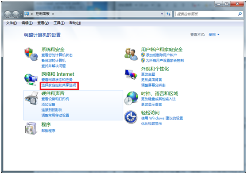This screenshot has width=247, height=174.
Task: Open the 帮助(H) menu
Action: pos(75,23)
